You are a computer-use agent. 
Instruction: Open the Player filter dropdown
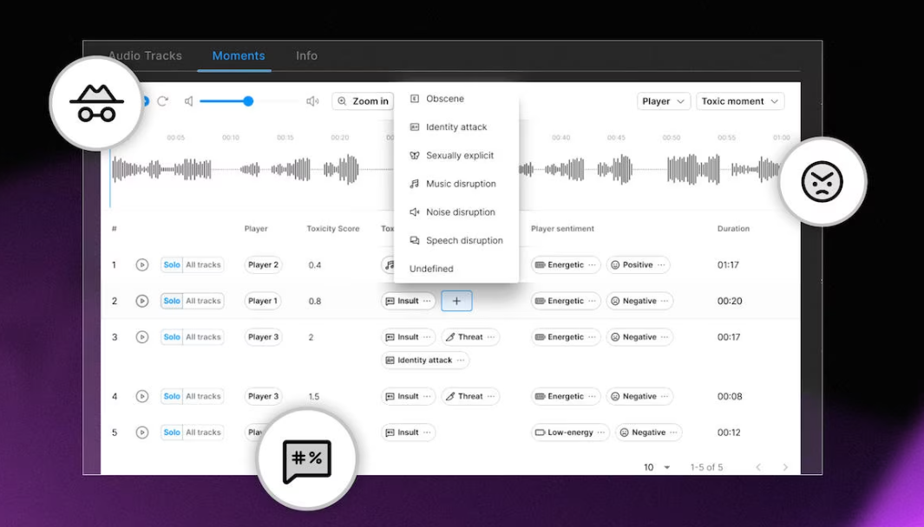pyautogui.click(x=664, y=101)
